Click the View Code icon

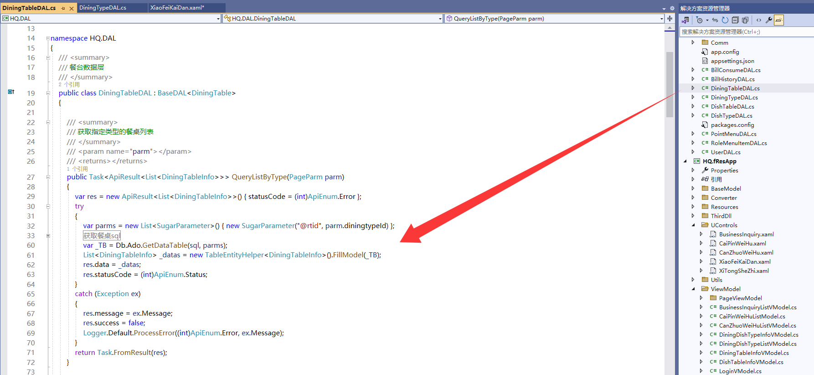click(759, 20)
